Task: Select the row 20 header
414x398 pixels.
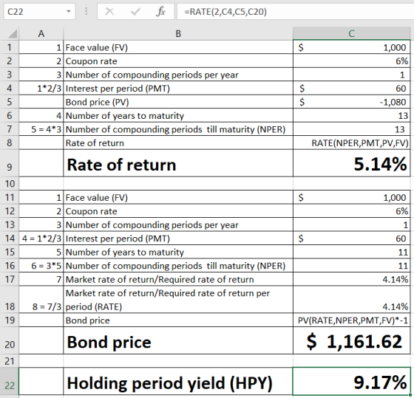Action: (x=10, y=340)
